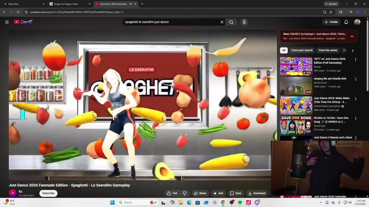Mute the Just Dance tab audio

pos(131,4)
